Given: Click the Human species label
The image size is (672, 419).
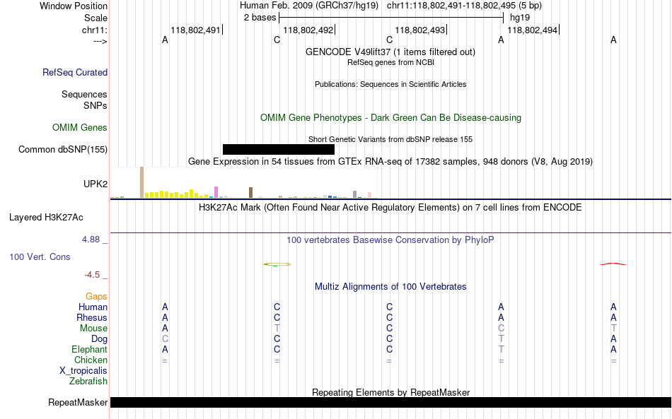Looking at the screenshot, I should click(93, 307).
